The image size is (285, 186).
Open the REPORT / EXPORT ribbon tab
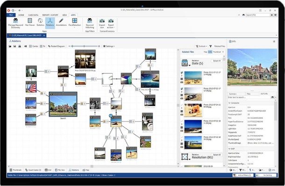point(50,15)
